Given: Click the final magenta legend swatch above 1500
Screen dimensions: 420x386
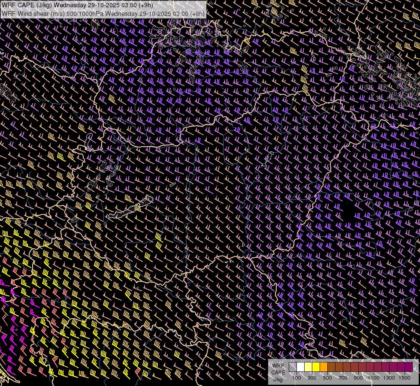Looking at the screenshot, I should pos(409,367).
